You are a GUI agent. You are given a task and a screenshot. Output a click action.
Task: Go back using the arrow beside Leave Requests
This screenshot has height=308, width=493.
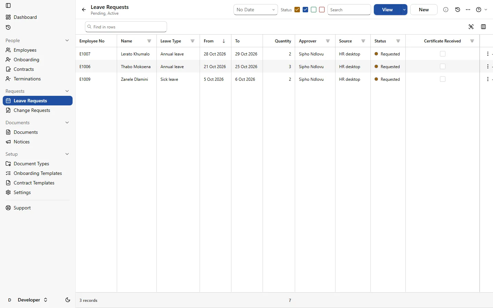pyautogui.click(x=84, y=10)
